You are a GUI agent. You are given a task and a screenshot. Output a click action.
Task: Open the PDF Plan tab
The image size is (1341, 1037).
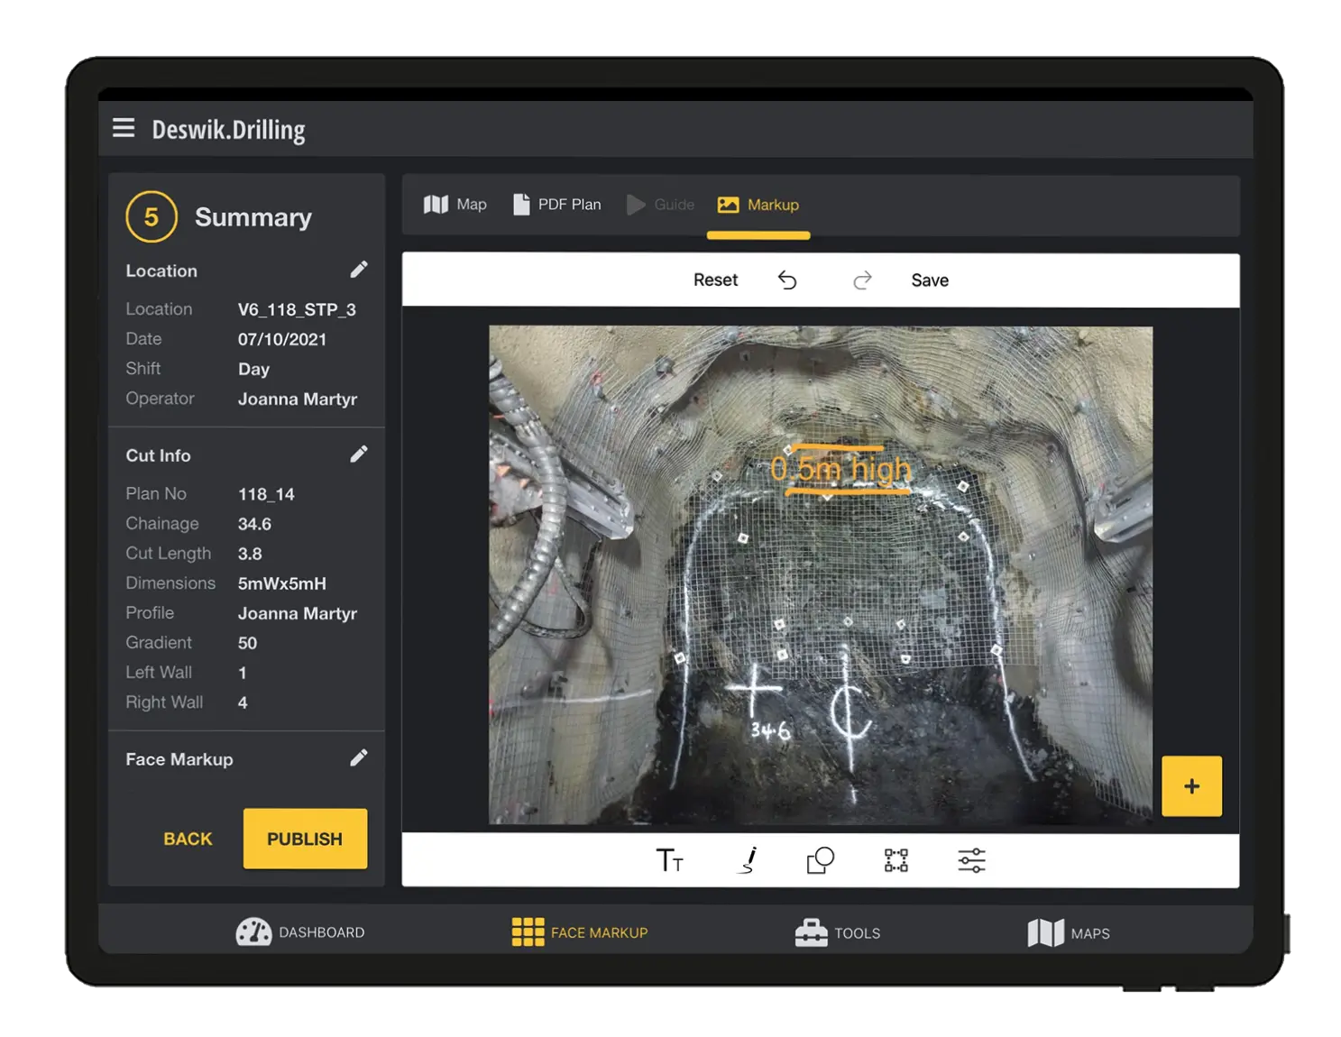[557, 205]
